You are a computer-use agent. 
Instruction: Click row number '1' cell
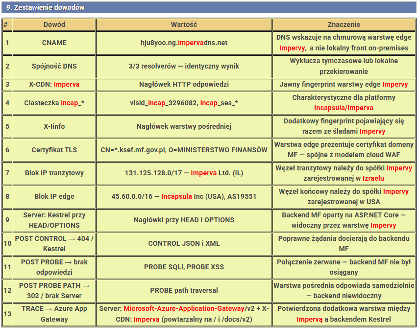[x=7, y=43]
